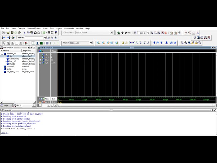Click the Zoom Out magnifier icon

(x=186, y=43)
